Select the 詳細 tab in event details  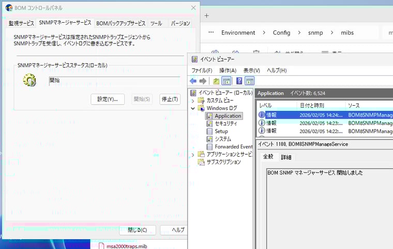pyautogui.click(x=286, y=157)
